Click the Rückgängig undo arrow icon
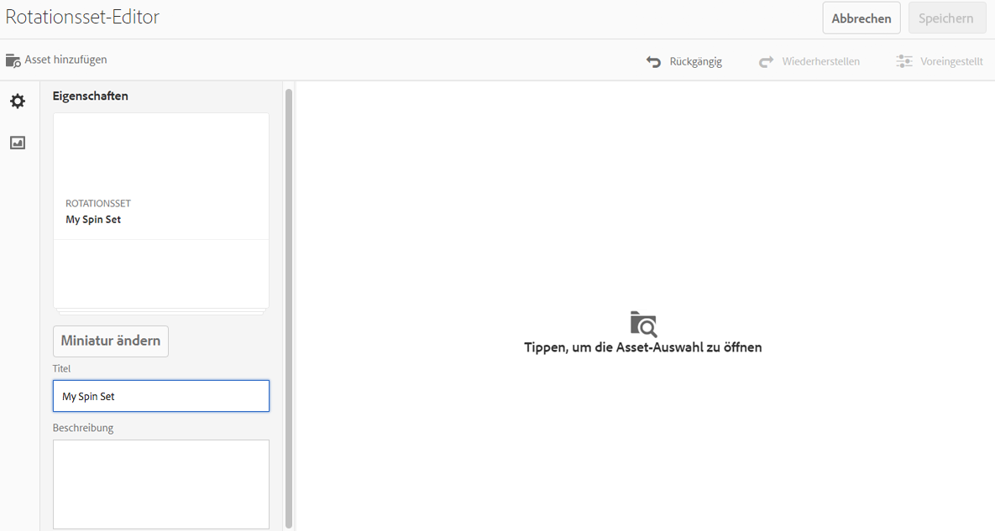The image size is (995, 531). tap(653, 61)
